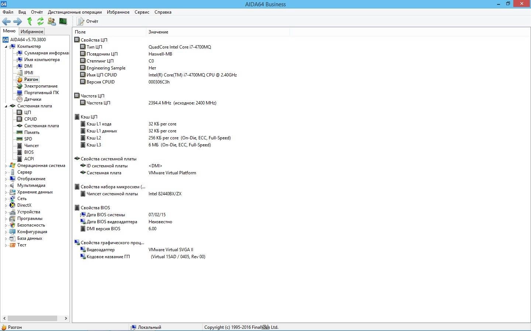Expand the Отображение node
Viewport: 531px width, 331px height.
click(x=6, y=179)
